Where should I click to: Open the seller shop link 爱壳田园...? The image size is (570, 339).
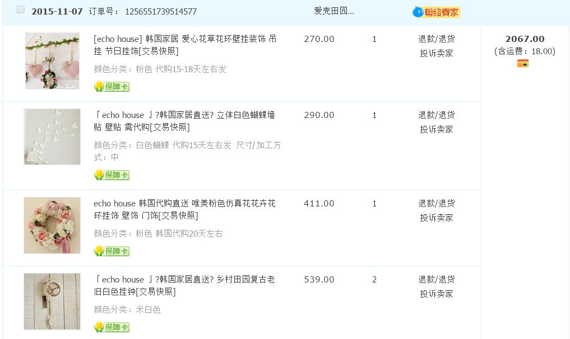334,11
